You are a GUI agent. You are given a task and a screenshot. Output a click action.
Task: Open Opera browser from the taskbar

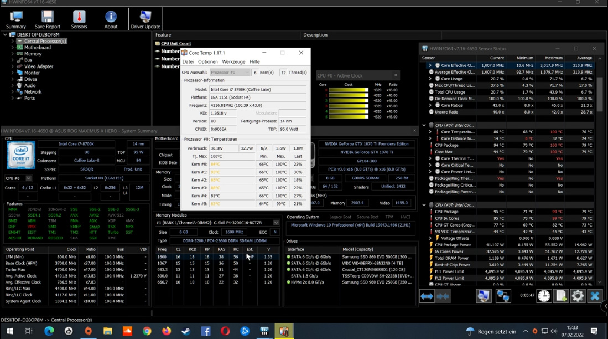click(x=225, y=331)
